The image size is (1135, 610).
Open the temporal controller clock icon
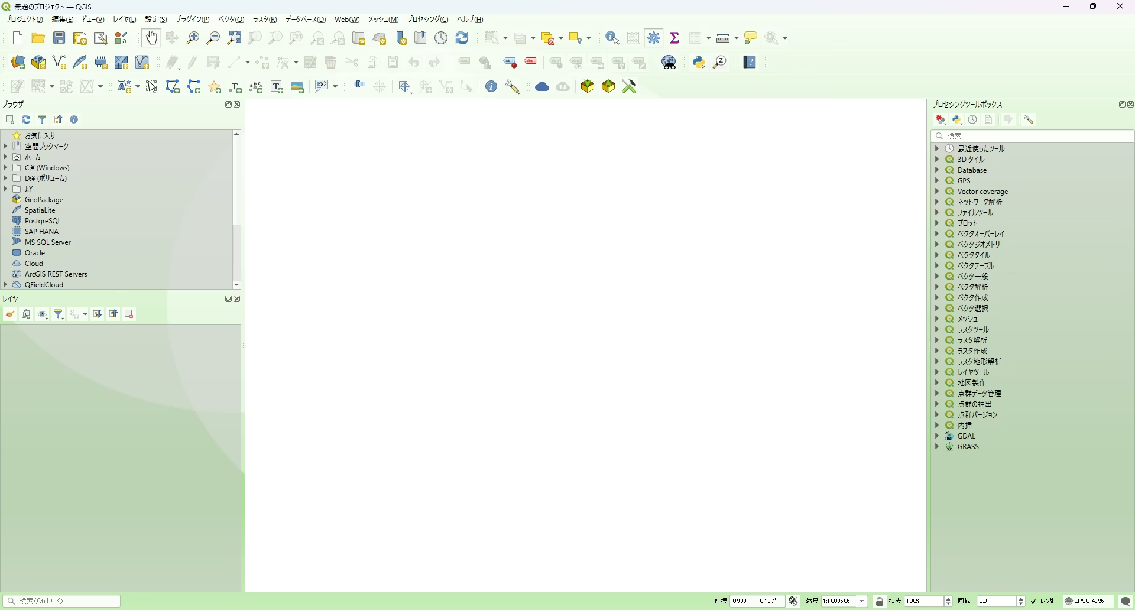coord(442,38)
